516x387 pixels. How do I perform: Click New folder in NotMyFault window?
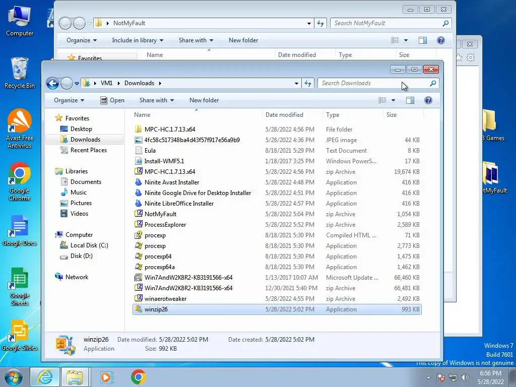point(243,40)
